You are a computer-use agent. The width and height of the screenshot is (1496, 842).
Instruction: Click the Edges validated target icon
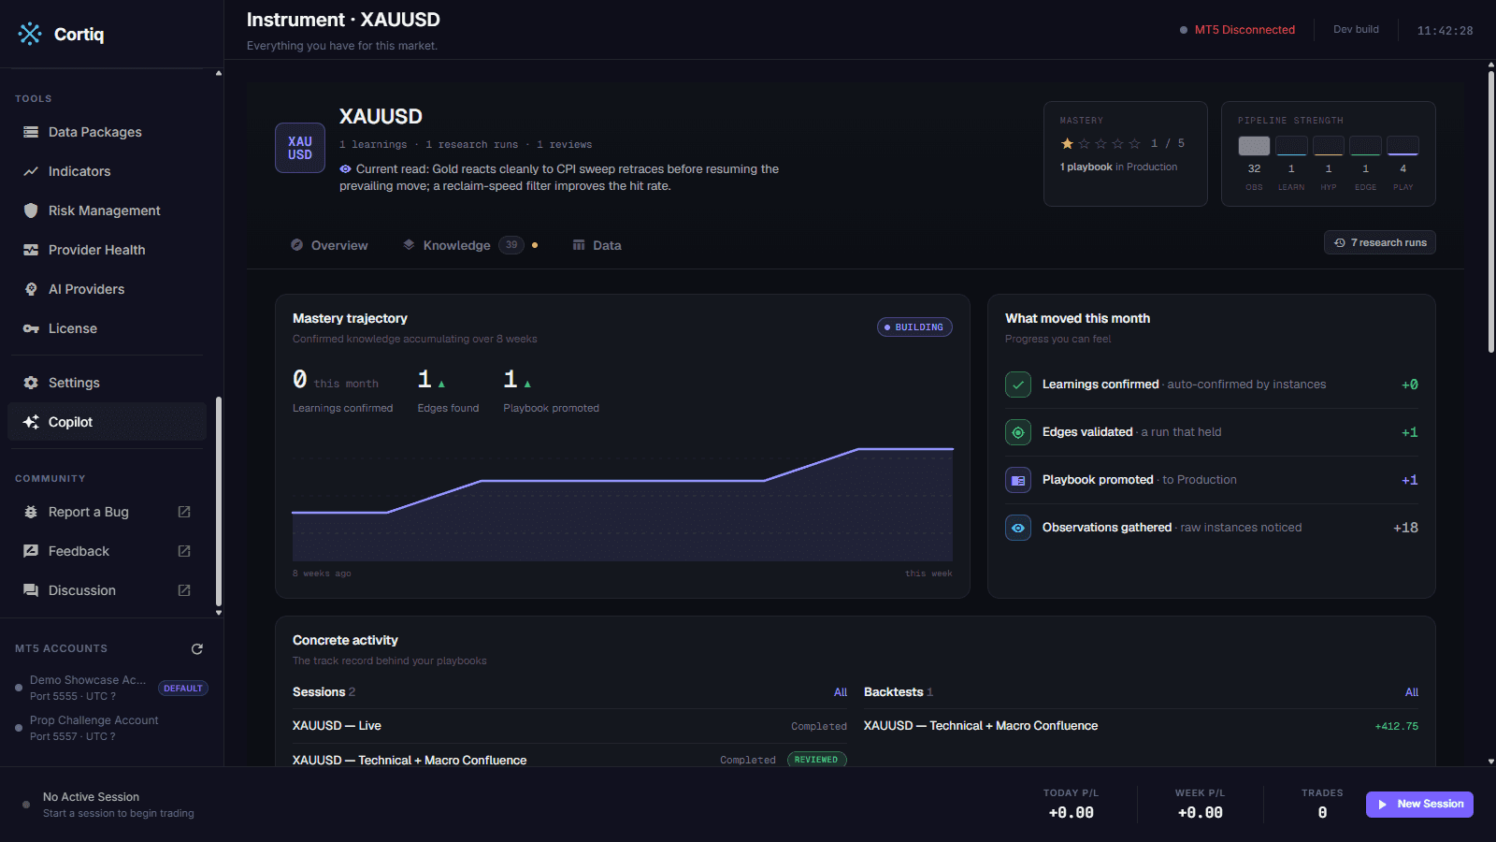[1018, 432]
